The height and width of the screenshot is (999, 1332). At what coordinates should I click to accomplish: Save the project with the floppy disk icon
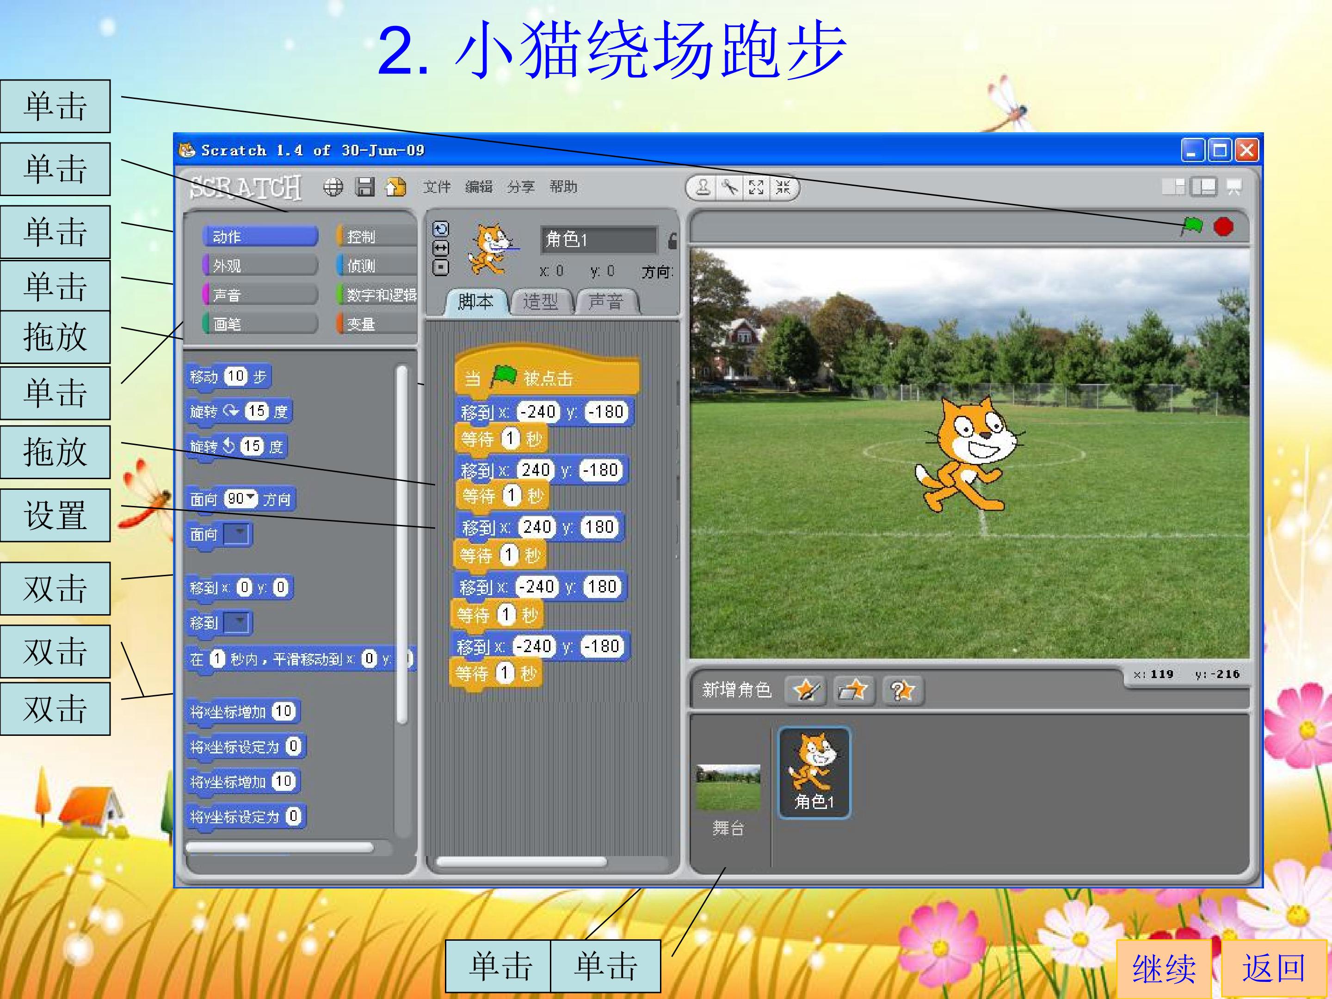(365, 187)
